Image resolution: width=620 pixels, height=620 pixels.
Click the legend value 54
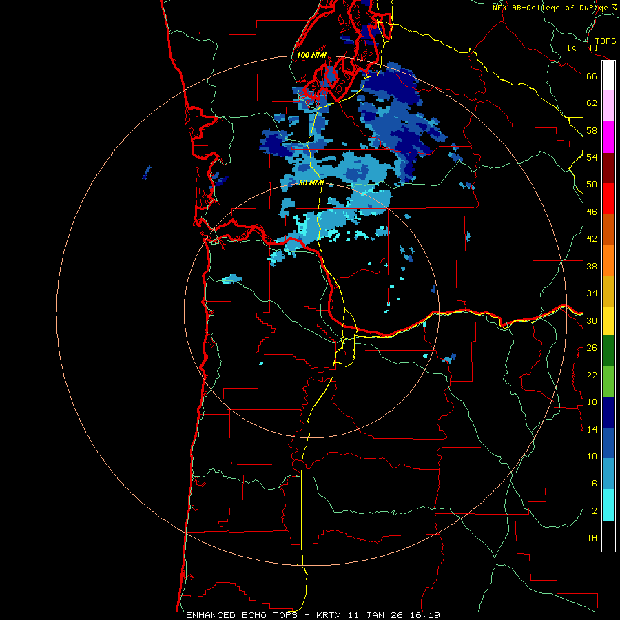click(592, 157)
